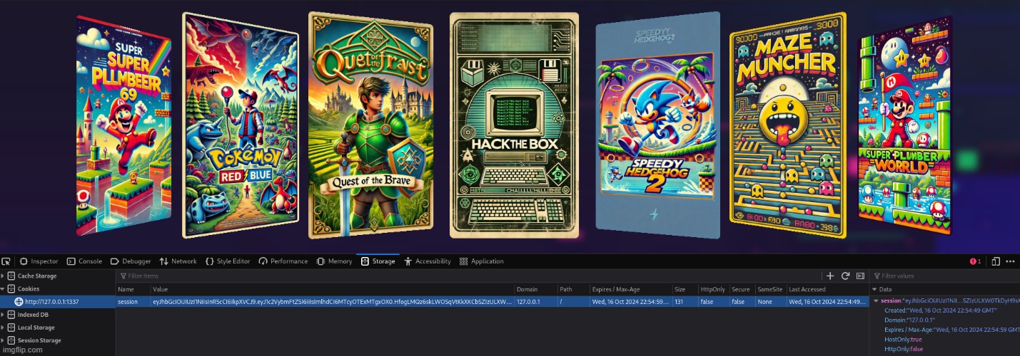
Task: Open the Performance tab
Action: pos(283,261)
